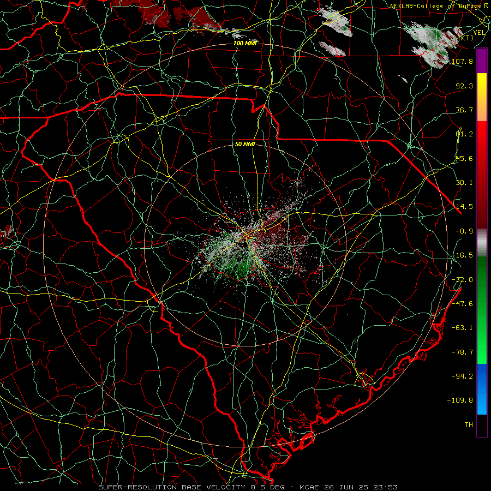Select the -16.5 scale value

click(462, 255)
